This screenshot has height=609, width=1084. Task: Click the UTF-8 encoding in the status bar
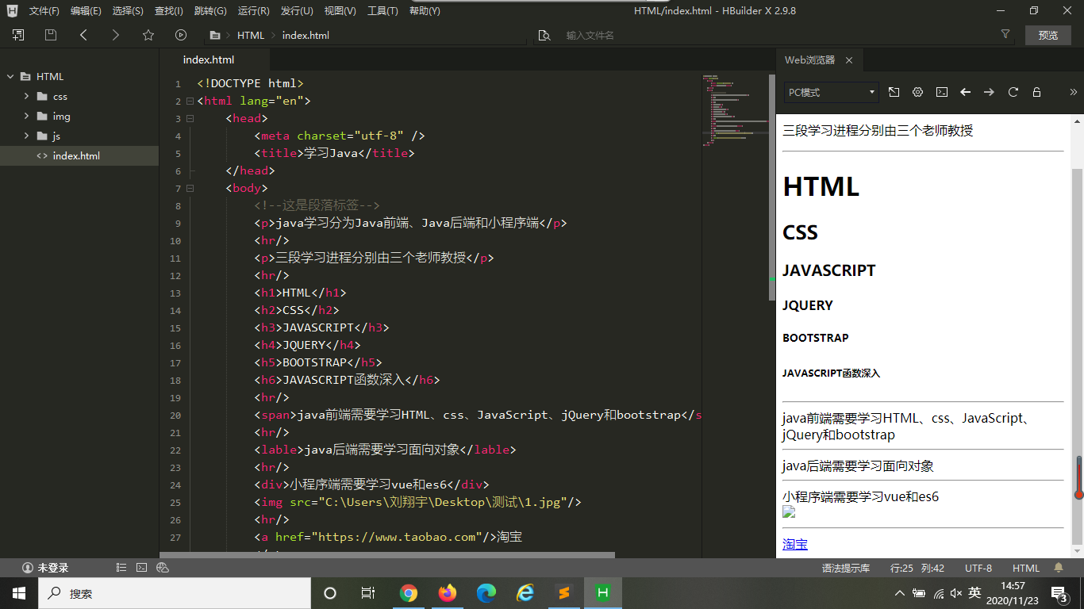pos(978,568)
